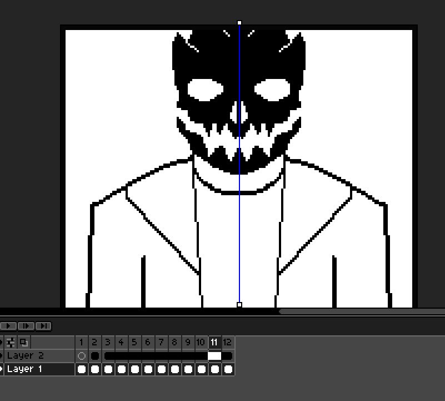Select the Layer 1 cel at frame 10

point(201,369)
